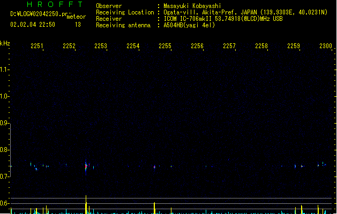Click the 0.8 kHz frequency label
Image resolution: width=337 pixels, height=214 pixels.
4,150
